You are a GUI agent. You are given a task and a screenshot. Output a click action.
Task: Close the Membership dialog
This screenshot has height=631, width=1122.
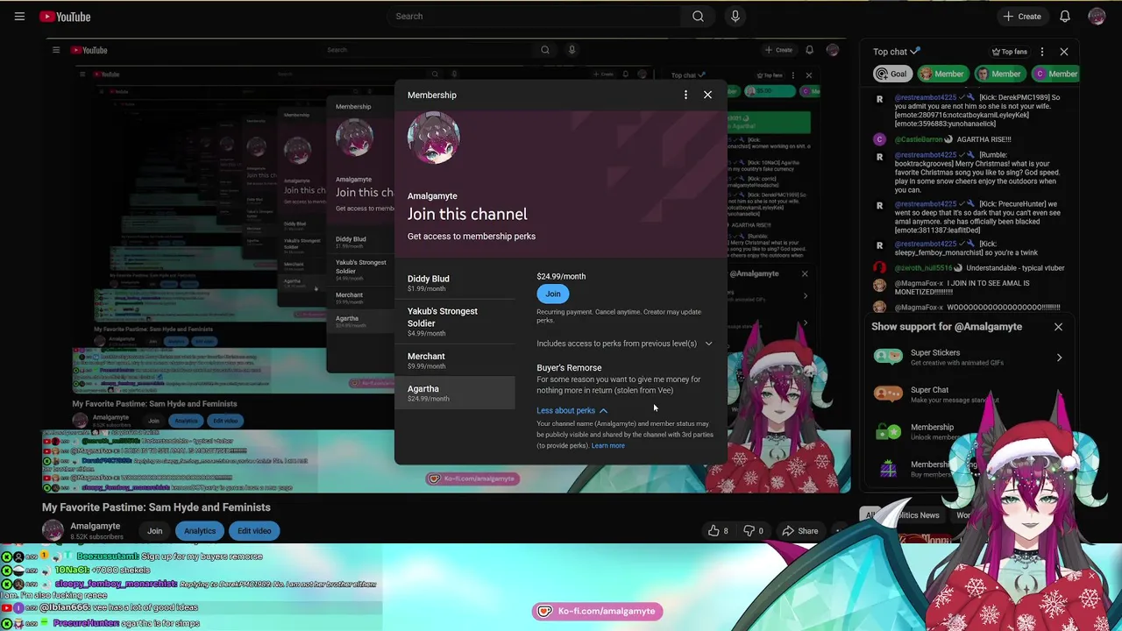tap(707, 95)
